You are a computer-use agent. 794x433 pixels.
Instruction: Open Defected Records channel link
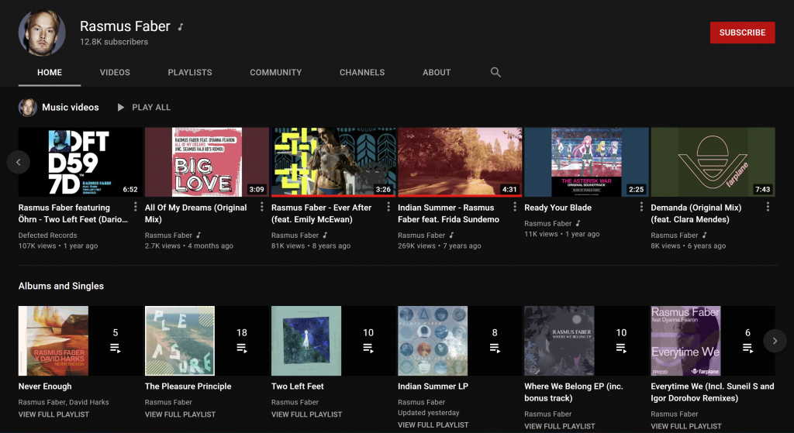tap(47, 235)
